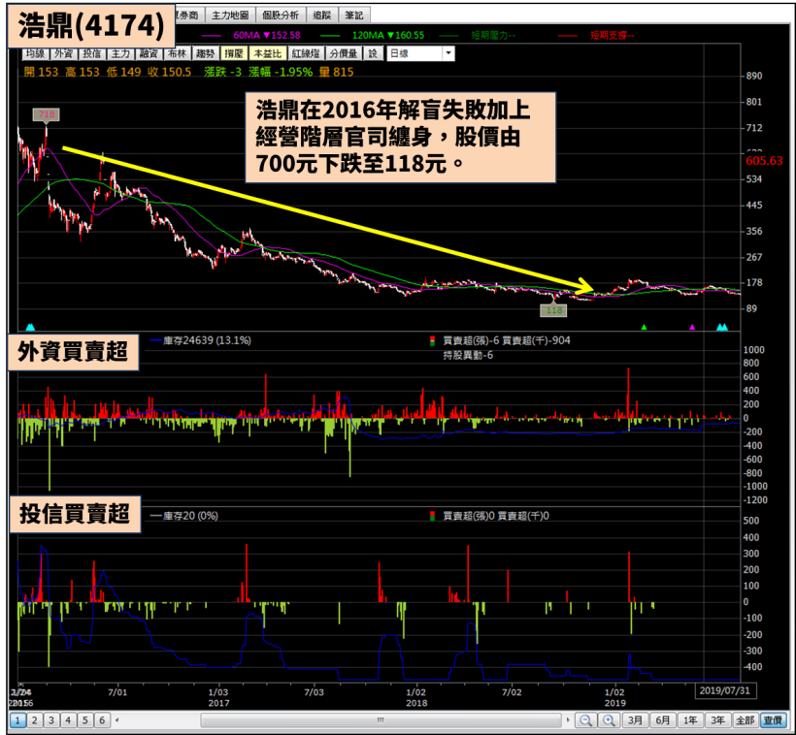Image resolution: width=796 pixels, height=735 pixels.
Task: Toggle the 主力 main force indicator
Action: (x=120, y=53)
